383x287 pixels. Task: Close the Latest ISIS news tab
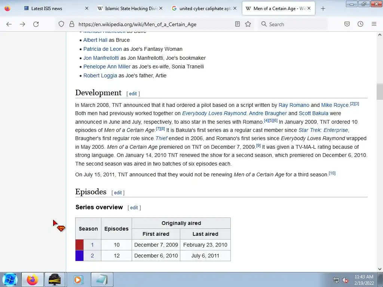click(86, 8)
